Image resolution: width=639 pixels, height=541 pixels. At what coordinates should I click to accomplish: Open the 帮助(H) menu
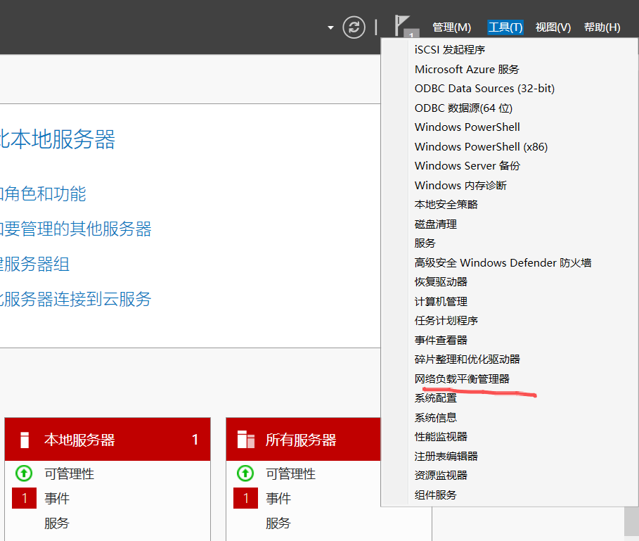coord(602,27)
